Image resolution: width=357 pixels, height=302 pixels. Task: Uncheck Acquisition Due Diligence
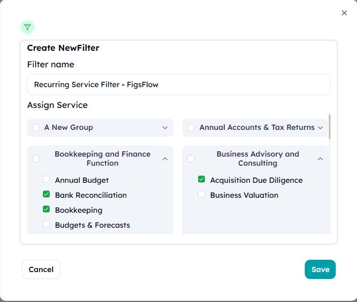201,179
